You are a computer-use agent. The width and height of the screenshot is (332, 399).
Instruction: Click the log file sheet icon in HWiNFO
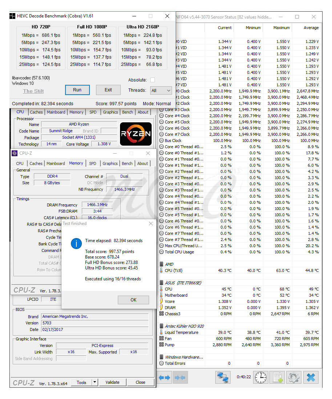pyautogui.click(x=277, y=378)
